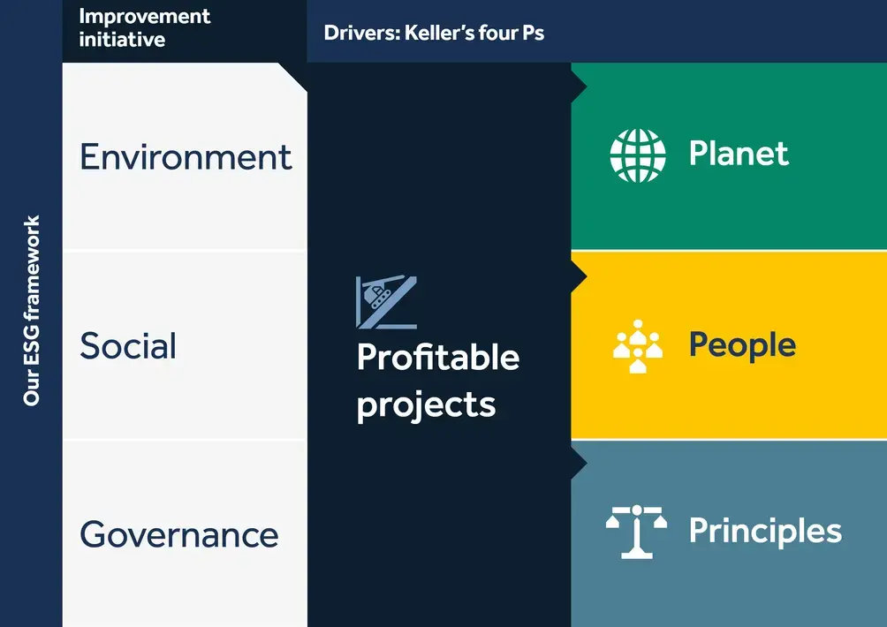The image size is (887, 627).
Task: Click the arrow notch pointing to Principles
Action: click(x=580, y=464)
